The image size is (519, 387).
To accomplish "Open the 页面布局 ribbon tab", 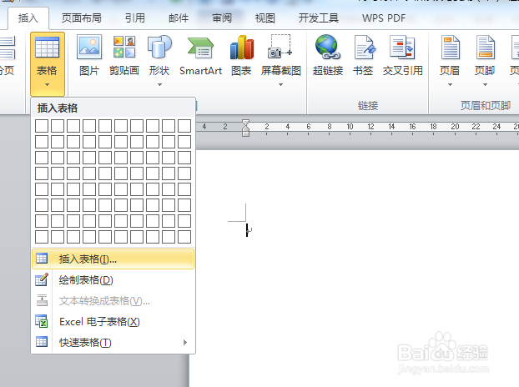I will coord(82,18).
